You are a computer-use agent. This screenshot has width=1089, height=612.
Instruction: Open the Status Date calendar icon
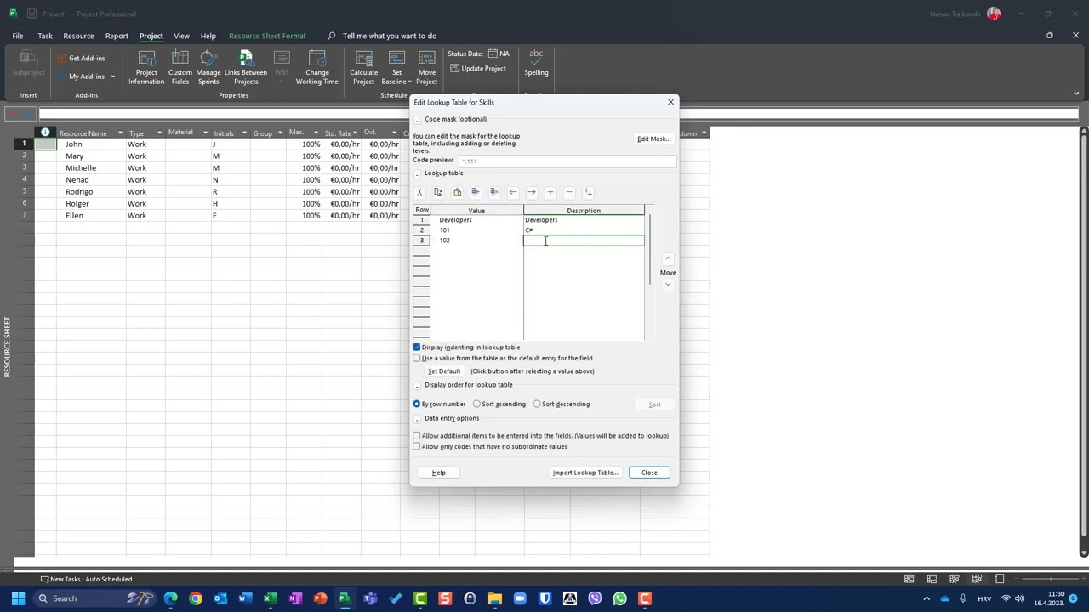click(493, 54)
